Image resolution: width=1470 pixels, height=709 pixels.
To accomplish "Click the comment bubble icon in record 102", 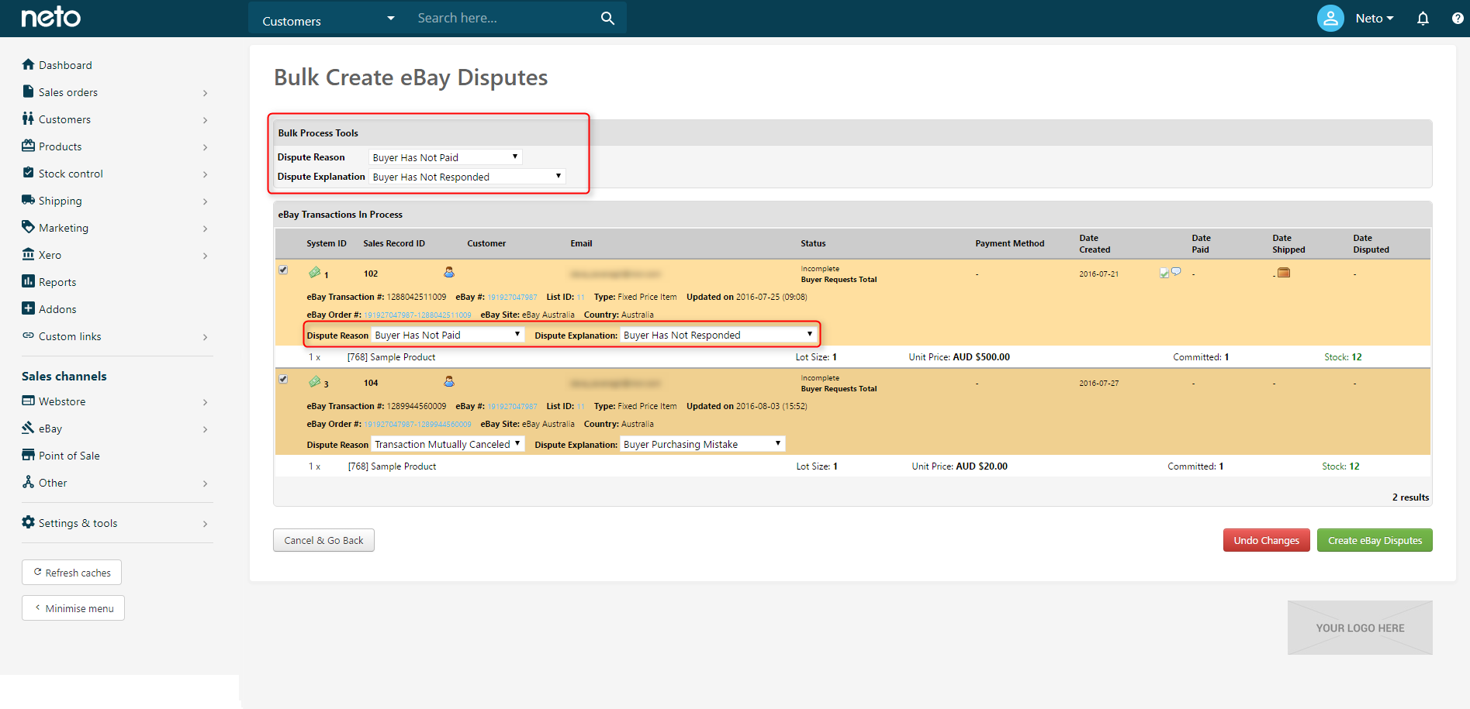I will 1176,271.
